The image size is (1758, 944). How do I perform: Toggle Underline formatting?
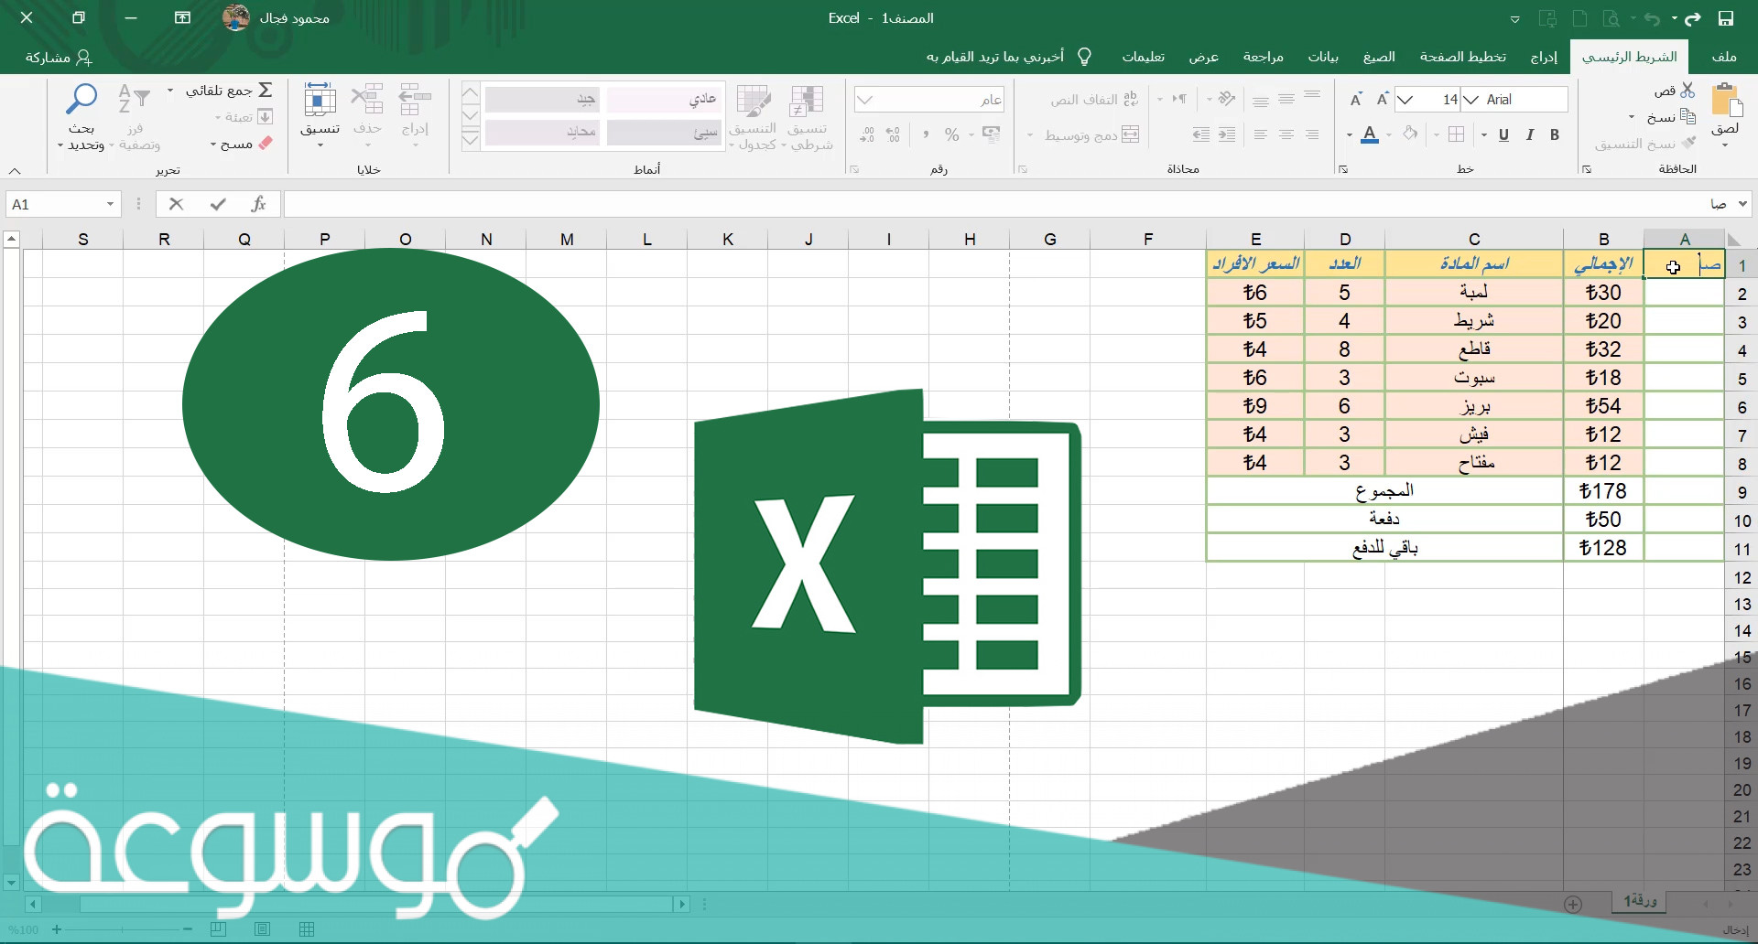click(x=1503, y=135)
